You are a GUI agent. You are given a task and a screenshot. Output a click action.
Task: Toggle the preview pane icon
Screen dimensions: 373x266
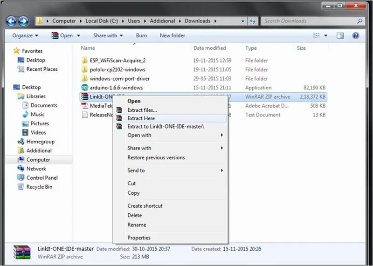(x=340, y=36)
